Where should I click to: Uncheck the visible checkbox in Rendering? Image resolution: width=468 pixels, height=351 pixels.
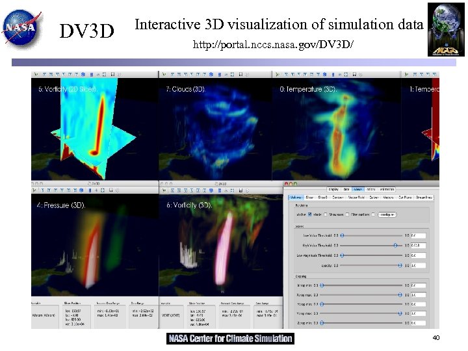(310, 214)
